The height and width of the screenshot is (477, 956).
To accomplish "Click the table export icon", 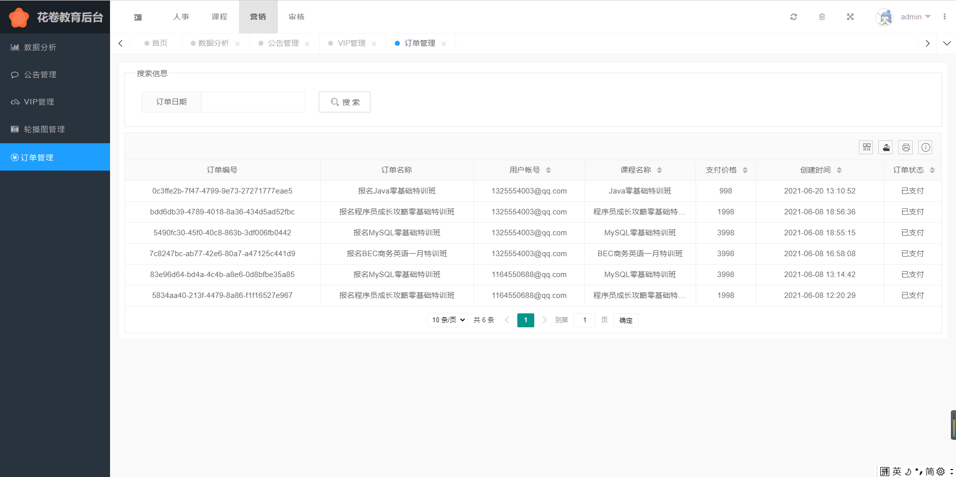I will coord(886,147).
